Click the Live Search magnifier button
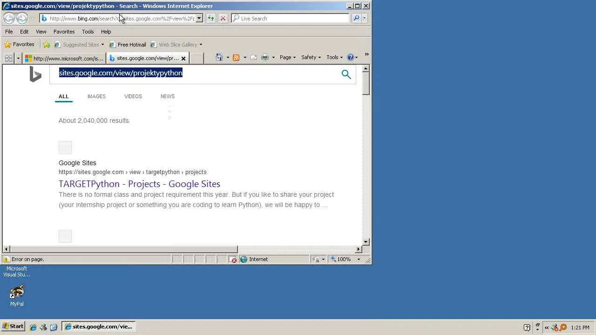 pyautogui.click(x=356, y=18)
